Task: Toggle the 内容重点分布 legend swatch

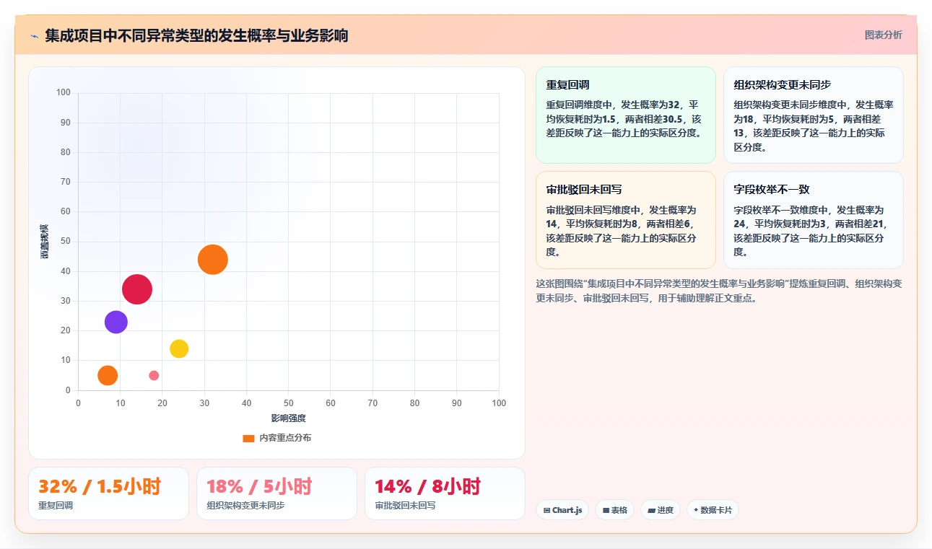Action: tap(248, 438)
